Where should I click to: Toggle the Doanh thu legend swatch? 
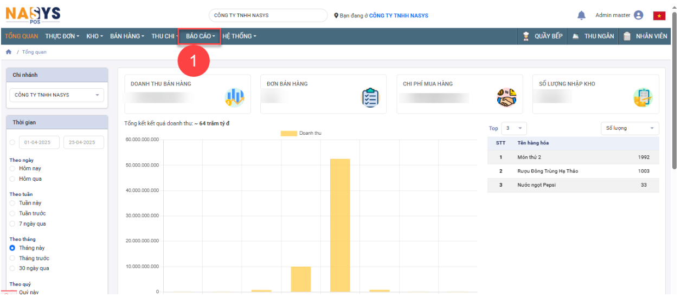pos(288,133)
